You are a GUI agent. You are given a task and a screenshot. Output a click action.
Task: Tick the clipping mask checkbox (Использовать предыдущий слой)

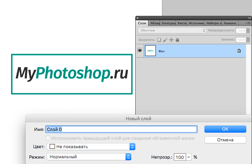pyautogui.click(x=48, y=138)
